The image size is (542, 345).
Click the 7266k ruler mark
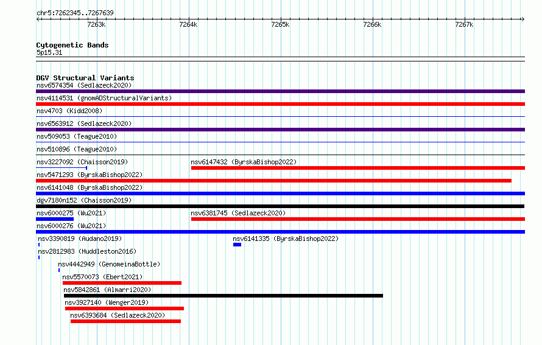[x=372, y=24]
